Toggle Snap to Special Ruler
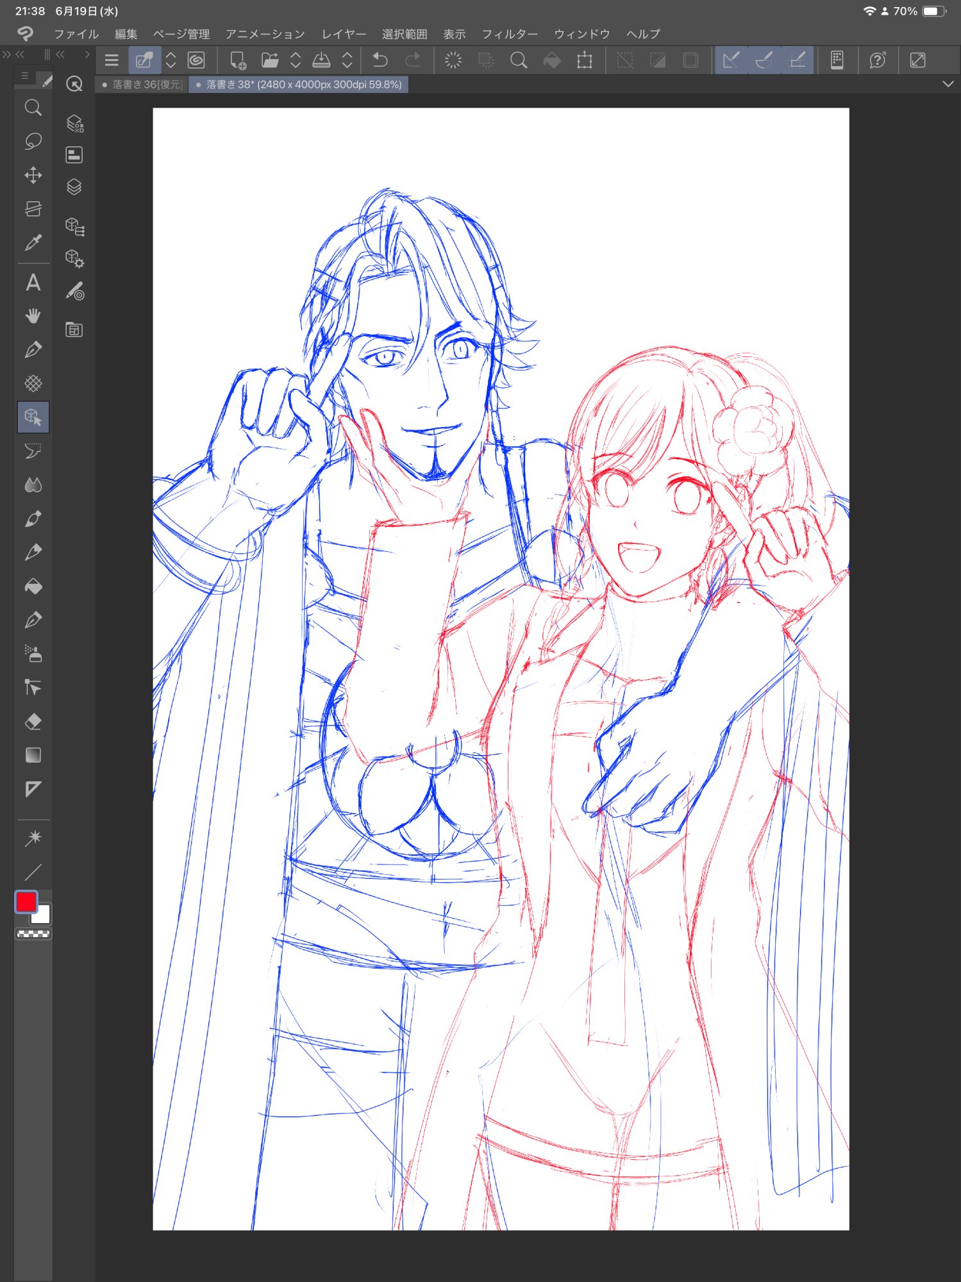 pyautogui.click(x=764, y=61)
